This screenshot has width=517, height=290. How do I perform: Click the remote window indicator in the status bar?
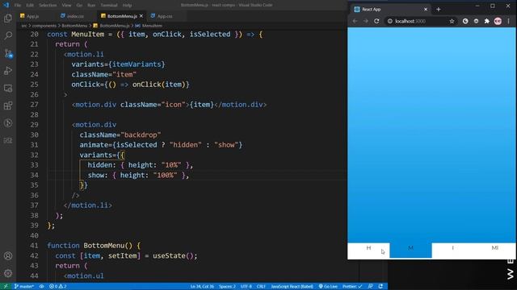click(6, 287)
